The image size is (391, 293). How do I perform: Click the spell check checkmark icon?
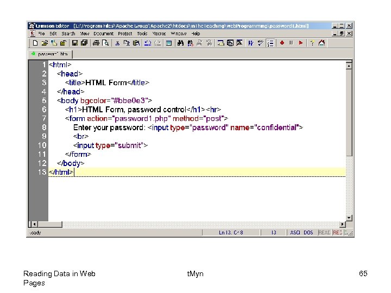pyautogui.click(x=261, y=43)
